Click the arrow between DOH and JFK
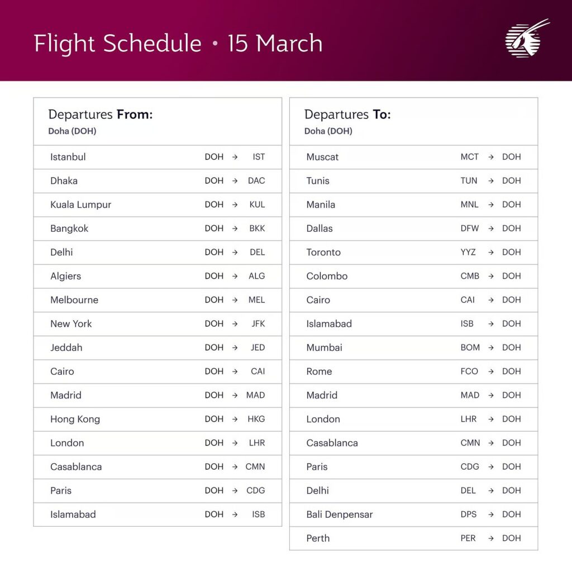Screen dimensions: 572x572 [235, 324]
